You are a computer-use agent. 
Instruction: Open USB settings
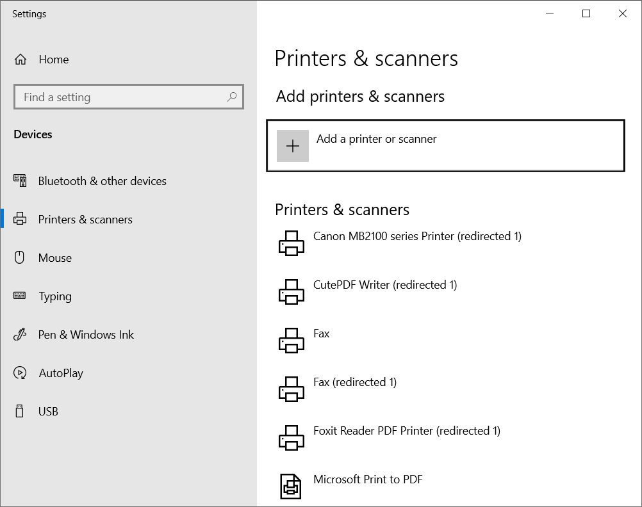pyautogui.click(x=48, y=411)
